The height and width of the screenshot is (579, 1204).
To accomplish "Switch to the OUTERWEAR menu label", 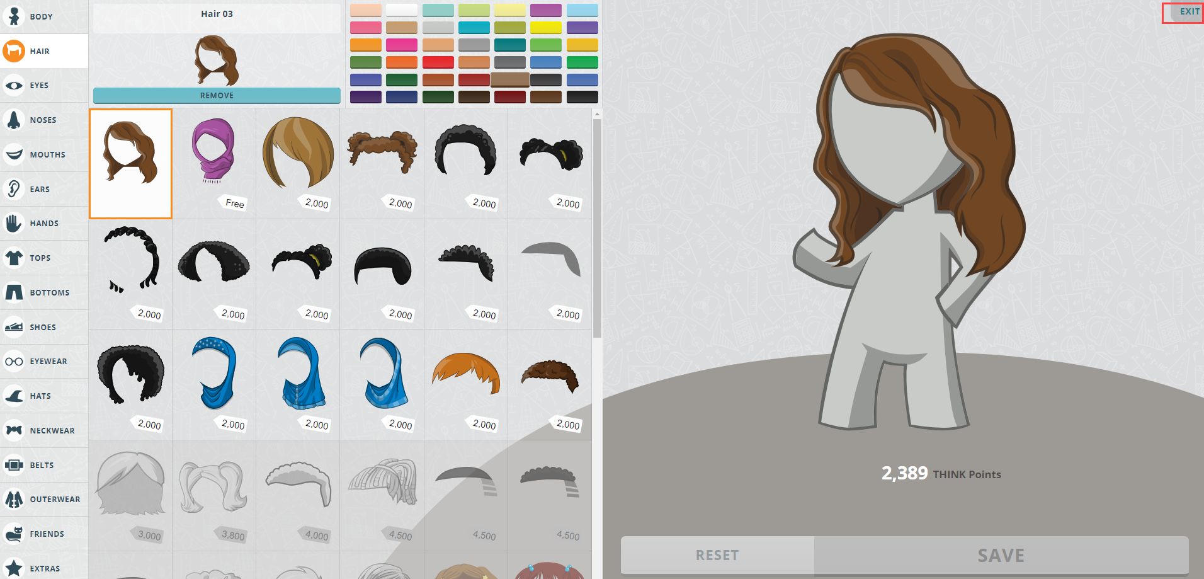I will (x=55, y=500).
